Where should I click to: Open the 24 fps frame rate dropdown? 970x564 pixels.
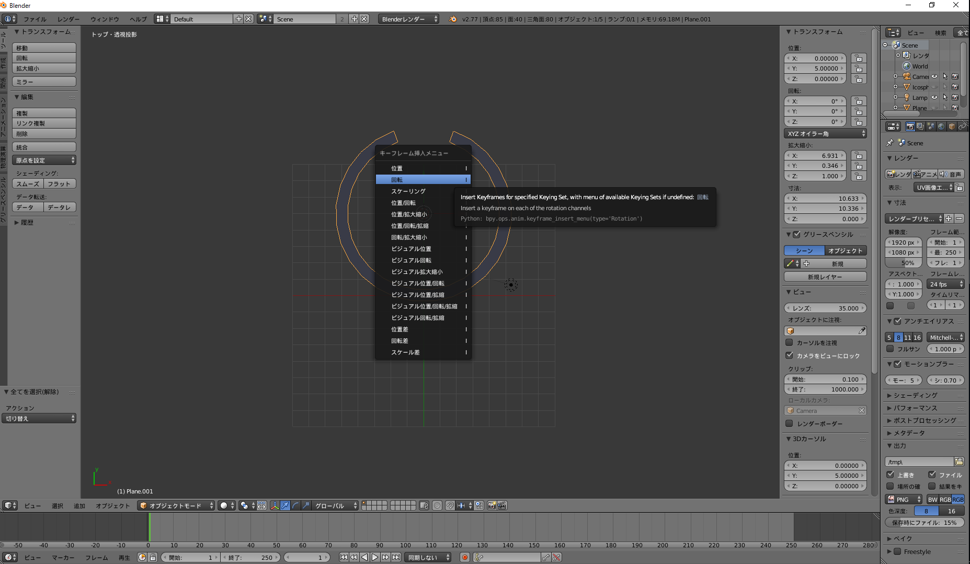945,284
